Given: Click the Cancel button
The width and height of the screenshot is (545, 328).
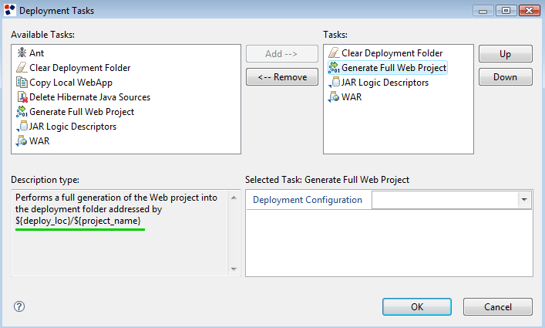Looking at the screenshot, I should click(x=498, y=307).
